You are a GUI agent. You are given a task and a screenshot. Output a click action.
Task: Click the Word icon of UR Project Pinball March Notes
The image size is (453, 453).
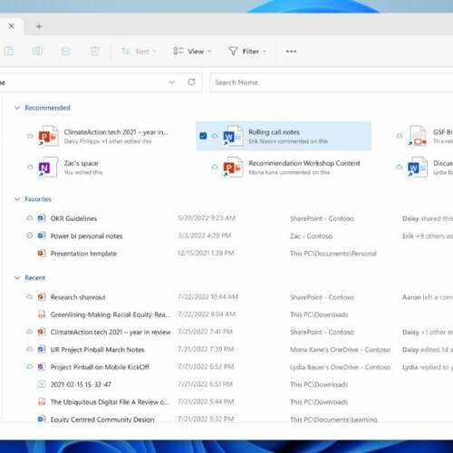(x=42, y=350)
